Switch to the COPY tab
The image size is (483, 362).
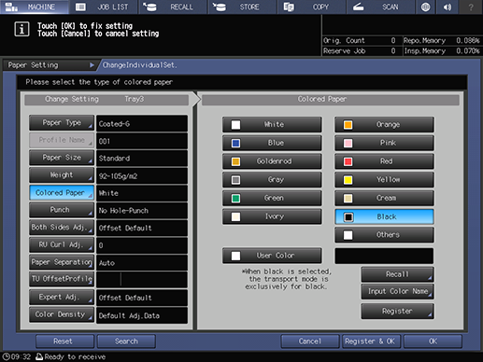(312, 7)
